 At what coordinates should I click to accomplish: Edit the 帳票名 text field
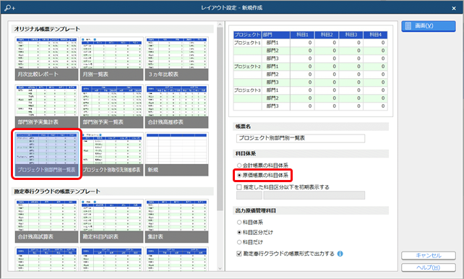[301, 138]
